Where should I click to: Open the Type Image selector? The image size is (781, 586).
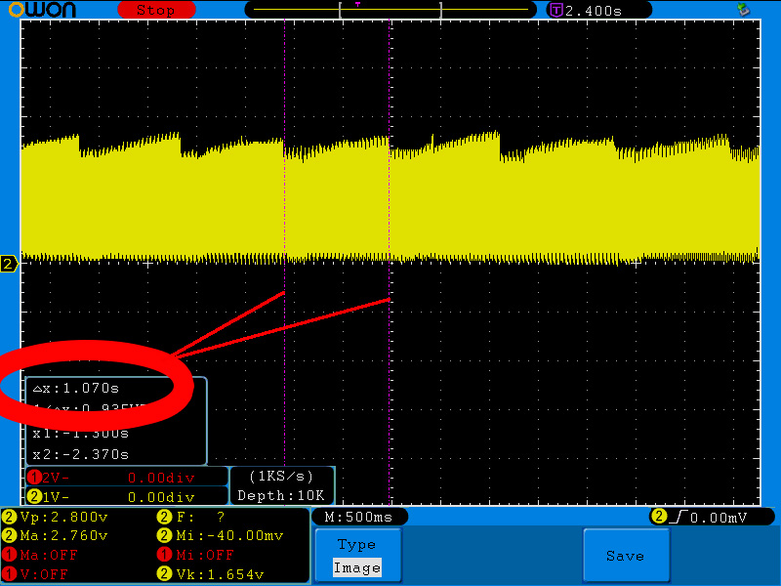[356, 556]
